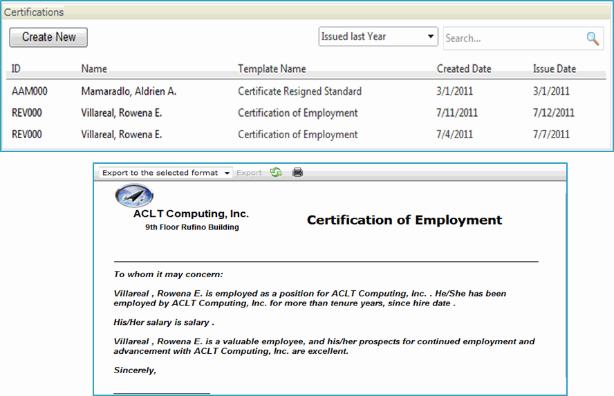The height and width of the screenshot is (396, 614).
Task: Click the magnifying glass search icon
Action: 593,38
